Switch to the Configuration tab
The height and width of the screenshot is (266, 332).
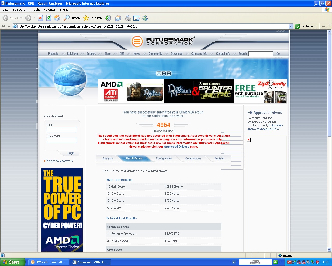tap(164, 158)
